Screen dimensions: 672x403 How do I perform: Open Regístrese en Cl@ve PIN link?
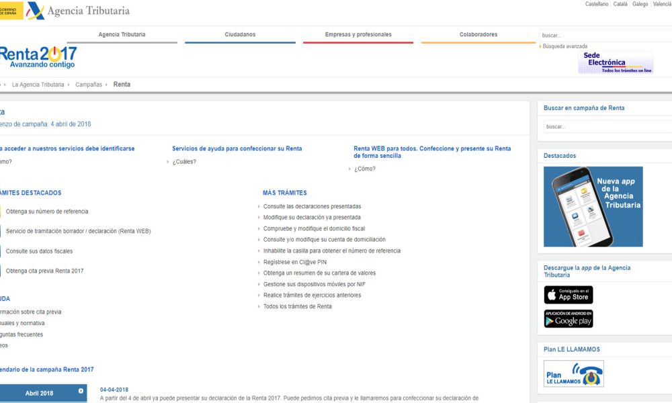coord(295,262)
